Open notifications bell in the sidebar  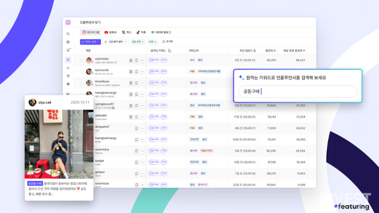pos(68,50)
